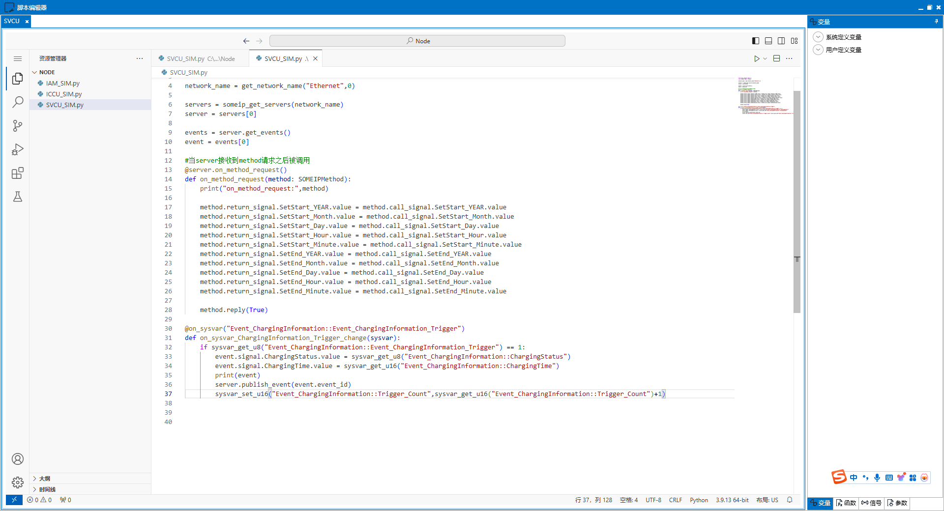Click the editor vertical scrollbar thumb

(x=797, y=201)
